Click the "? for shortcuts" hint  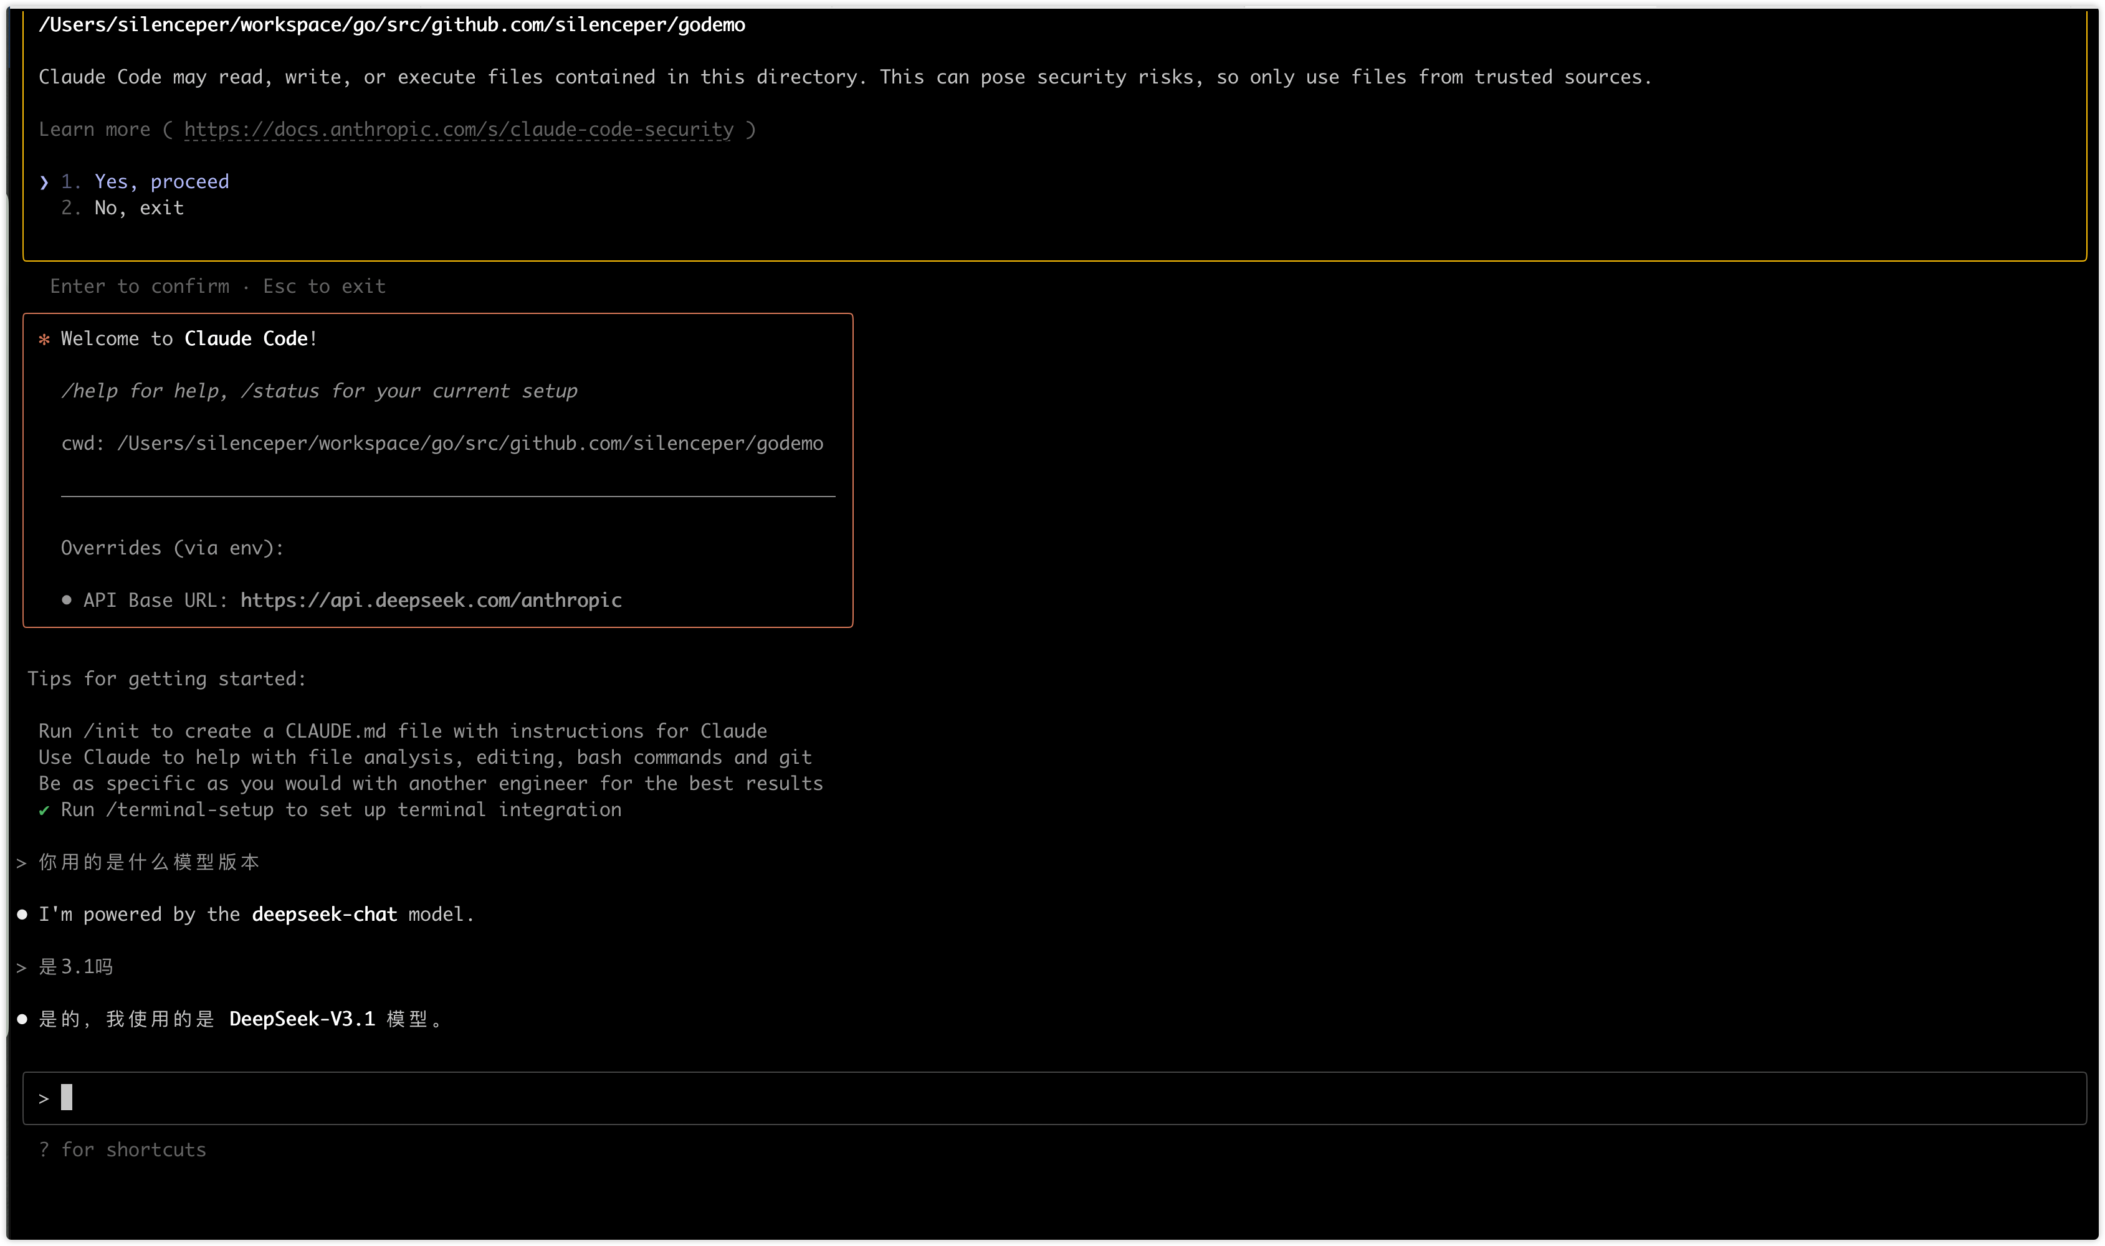click(x=122, y=1149)
